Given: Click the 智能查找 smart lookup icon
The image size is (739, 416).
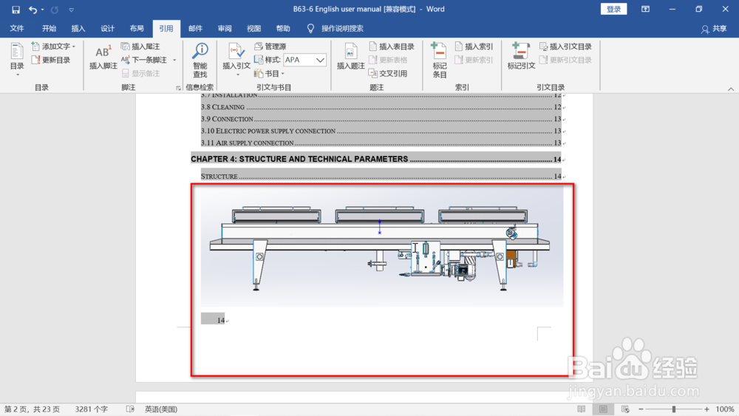Looking at the screenshot, I should click(200, 61).
